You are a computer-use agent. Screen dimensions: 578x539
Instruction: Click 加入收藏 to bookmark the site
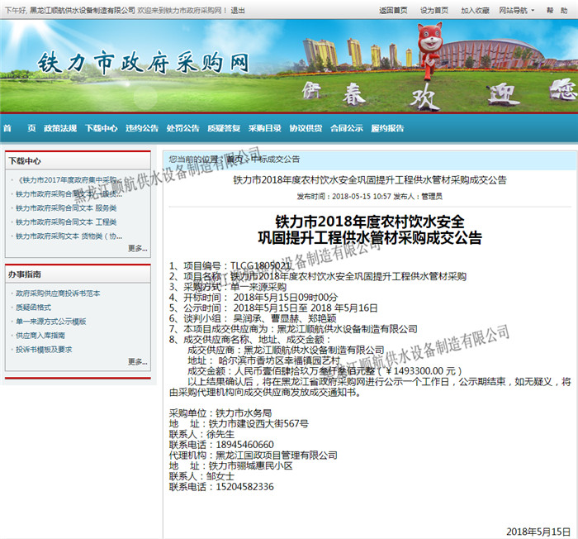click(475, 10)
